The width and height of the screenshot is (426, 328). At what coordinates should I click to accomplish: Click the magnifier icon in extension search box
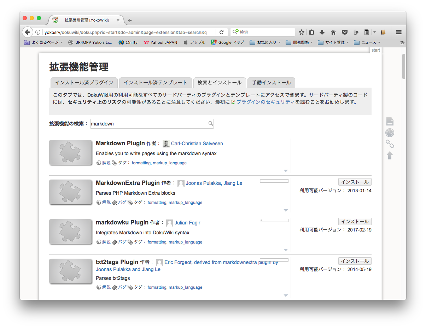coord(211,124)
